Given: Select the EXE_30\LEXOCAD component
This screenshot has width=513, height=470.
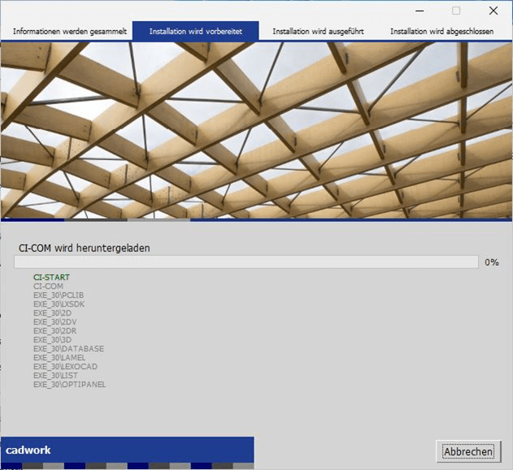Looking at the screenshot, I should coord(66,367).
